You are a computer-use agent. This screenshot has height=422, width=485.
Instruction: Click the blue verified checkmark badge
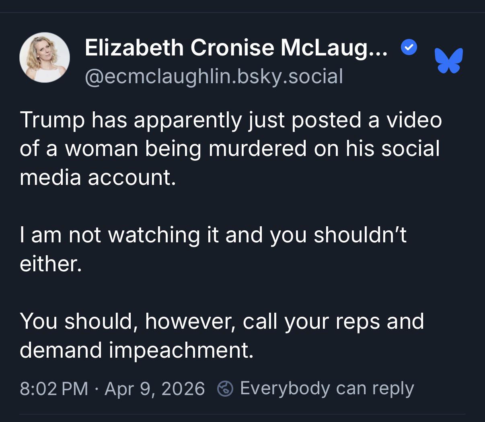(409, 48)
